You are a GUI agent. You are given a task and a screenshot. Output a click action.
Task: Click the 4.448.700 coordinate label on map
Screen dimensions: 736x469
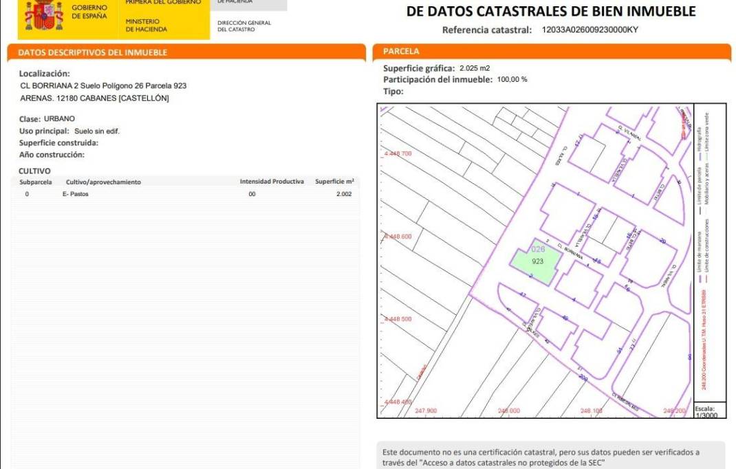[397, 154]
